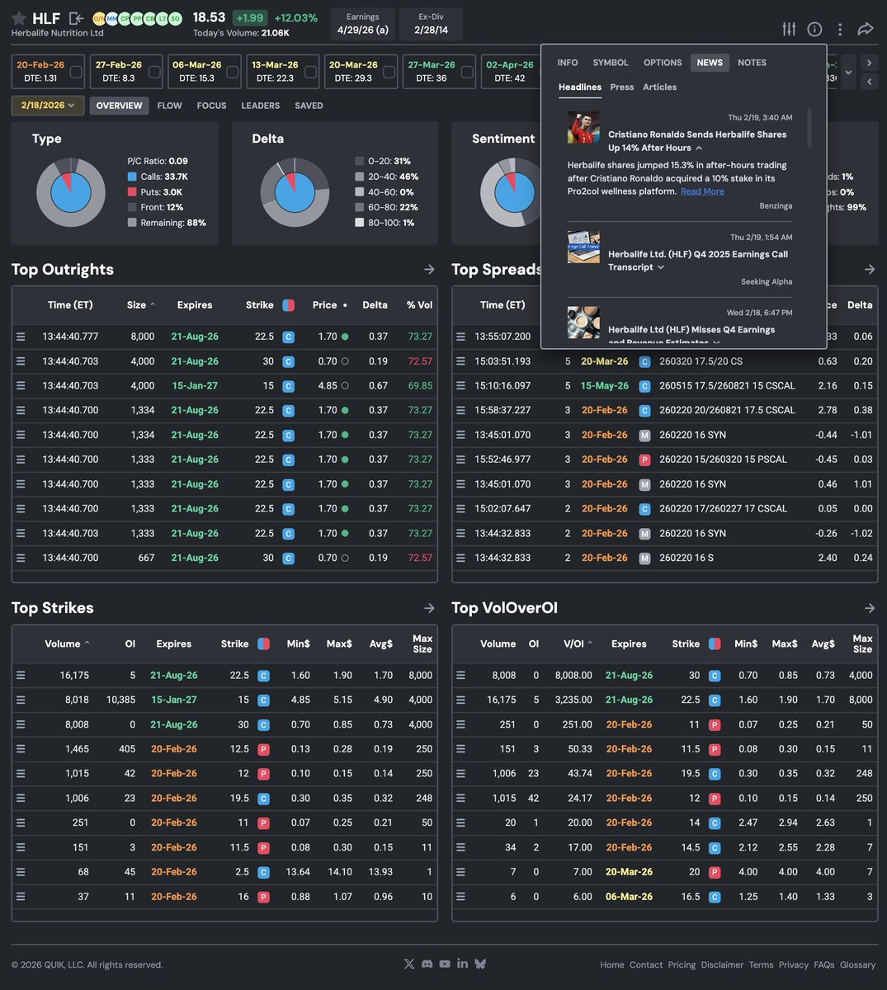Switch to the FLOW tab

pos(169,106)
